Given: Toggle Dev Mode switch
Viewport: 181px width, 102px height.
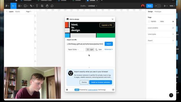Looking at the screenshot, I should [158, 6].
